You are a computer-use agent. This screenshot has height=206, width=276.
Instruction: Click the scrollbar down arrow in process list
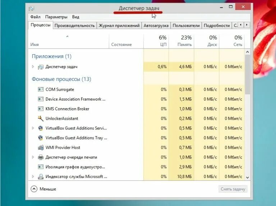pyautogui.click(x=248, y=178)
